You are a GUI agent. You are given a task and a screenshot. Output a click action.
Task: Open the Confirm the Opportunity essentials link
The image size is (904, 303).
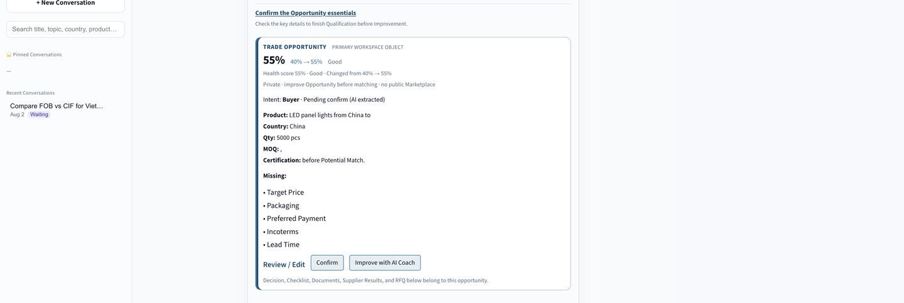(305, 13)
